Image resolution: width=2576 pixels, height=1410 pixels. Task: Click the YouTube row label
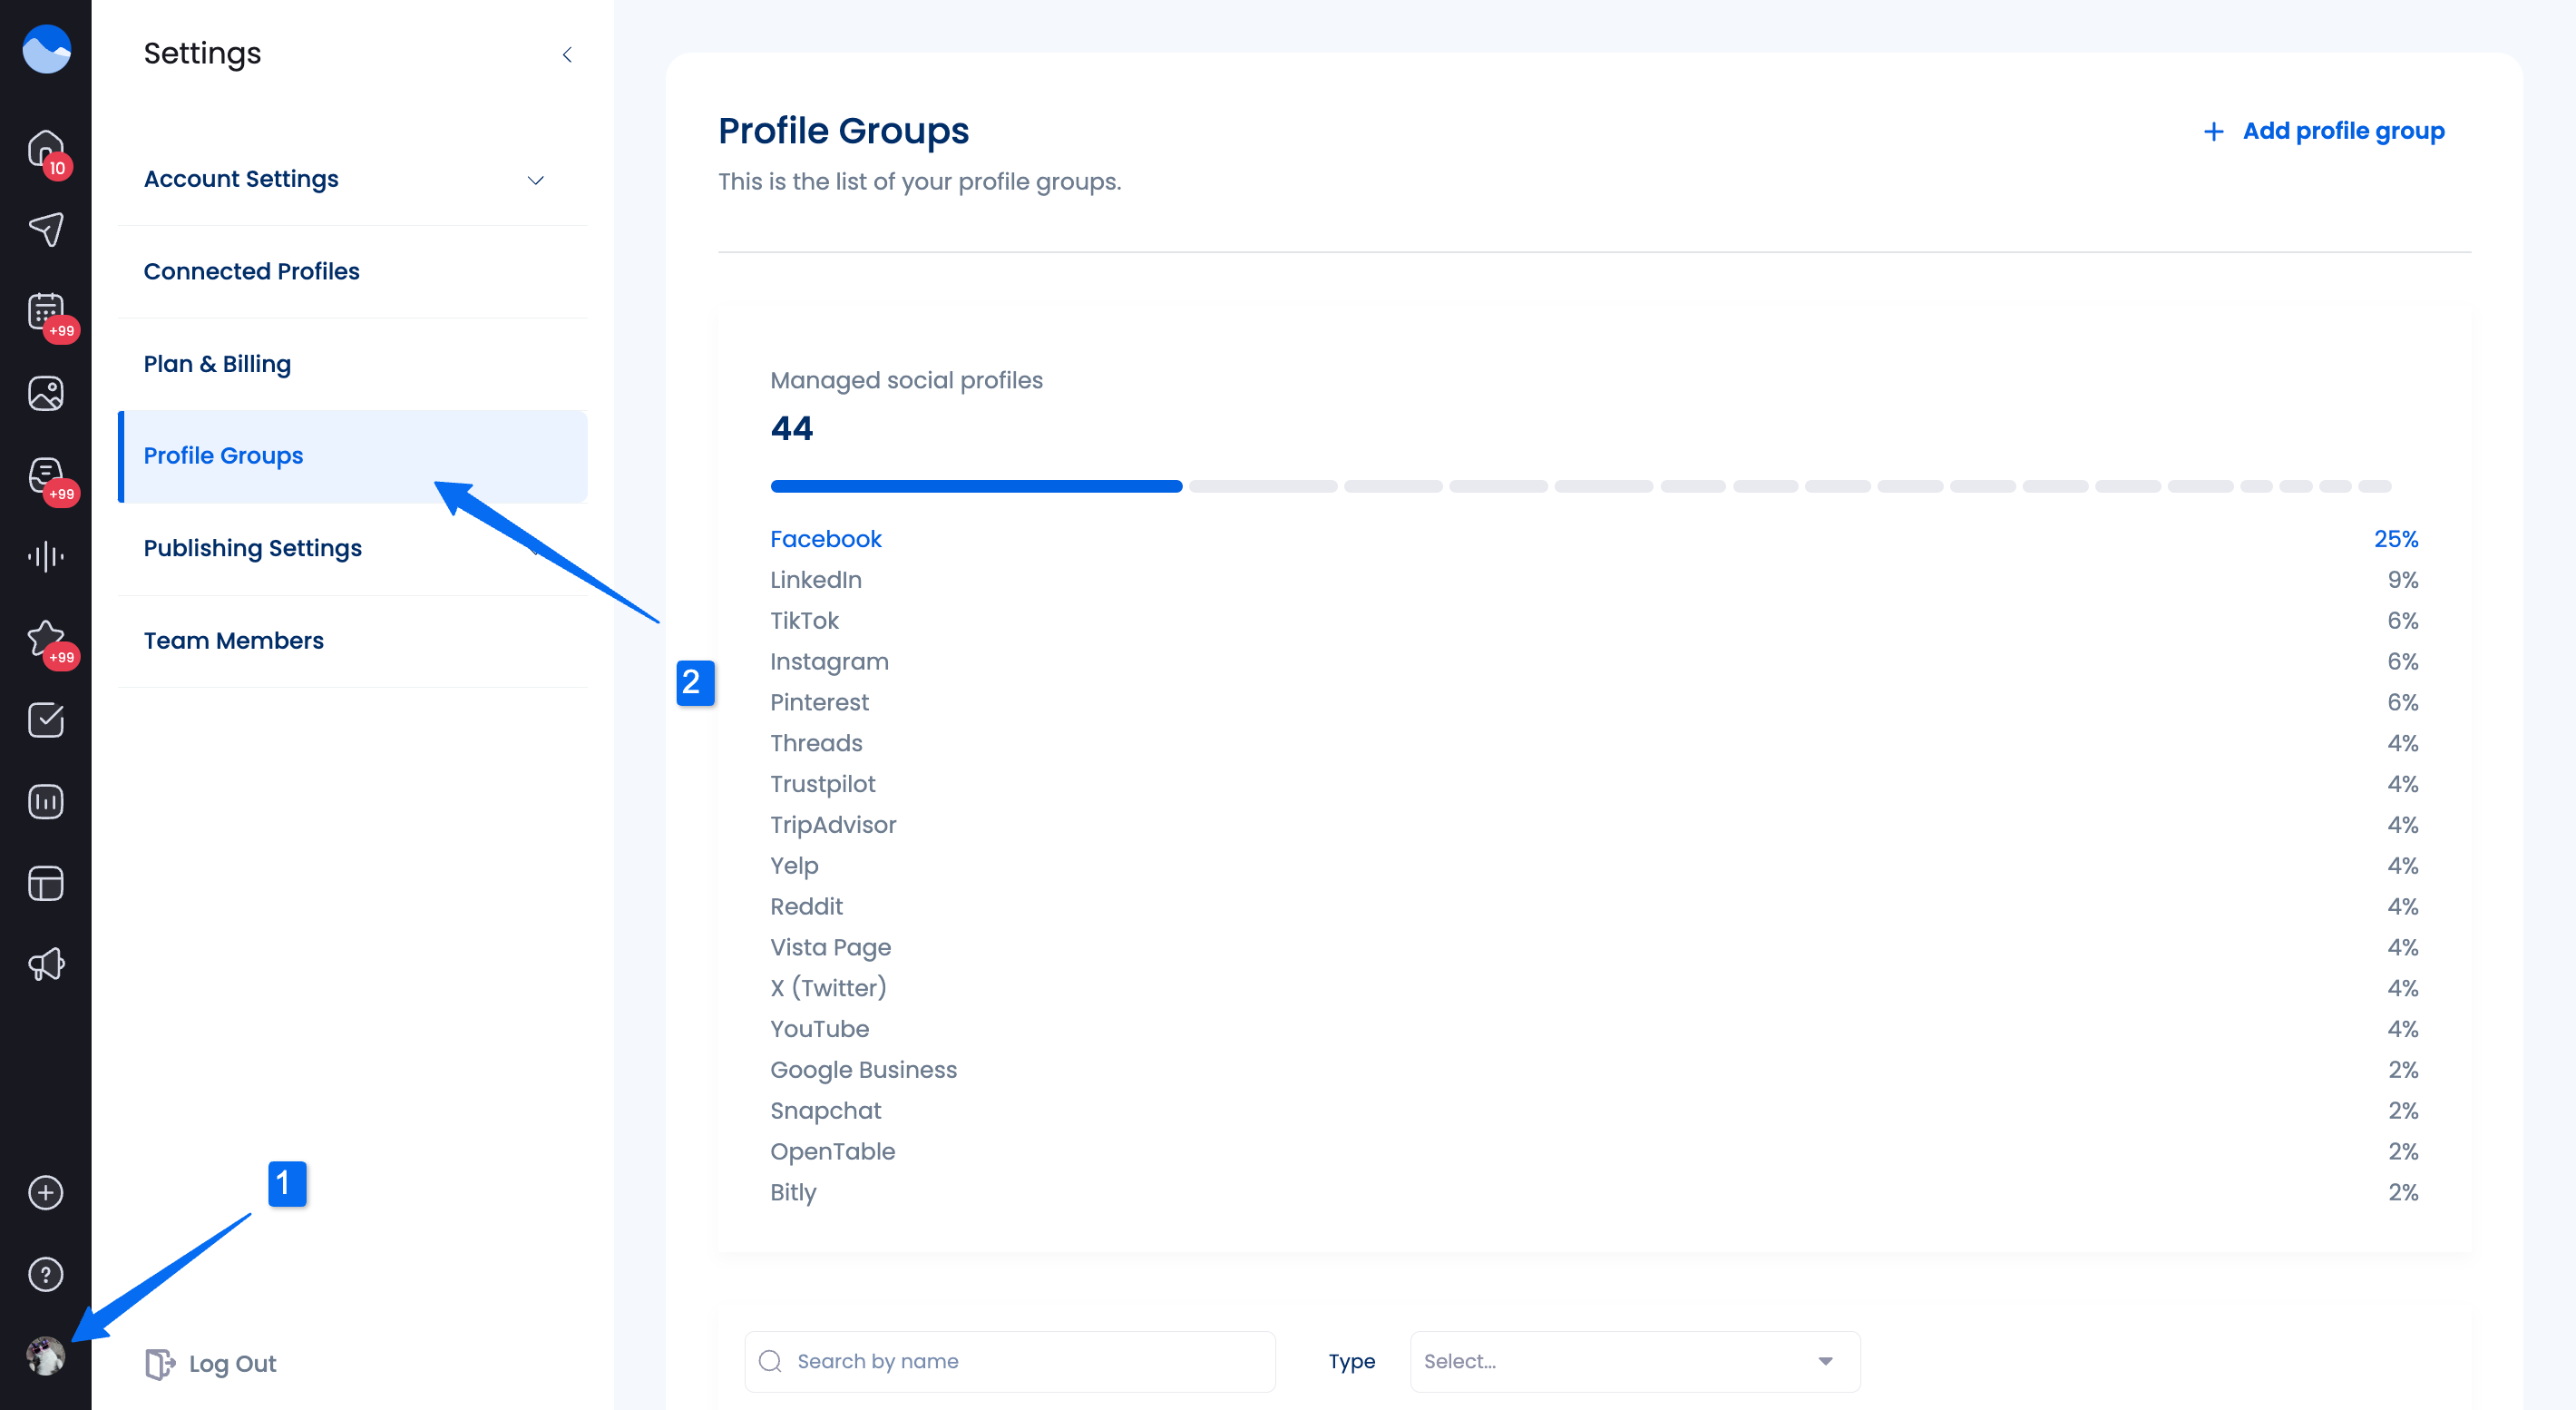click(x=819, y=1029)
